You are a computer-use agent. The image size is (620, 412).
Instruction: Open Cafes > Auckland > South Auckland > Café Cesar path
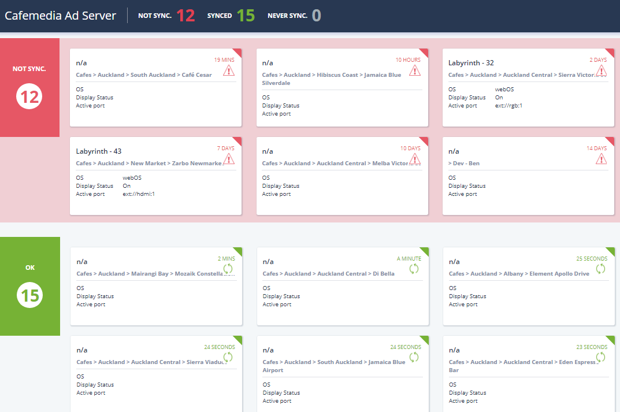[144, 75]
